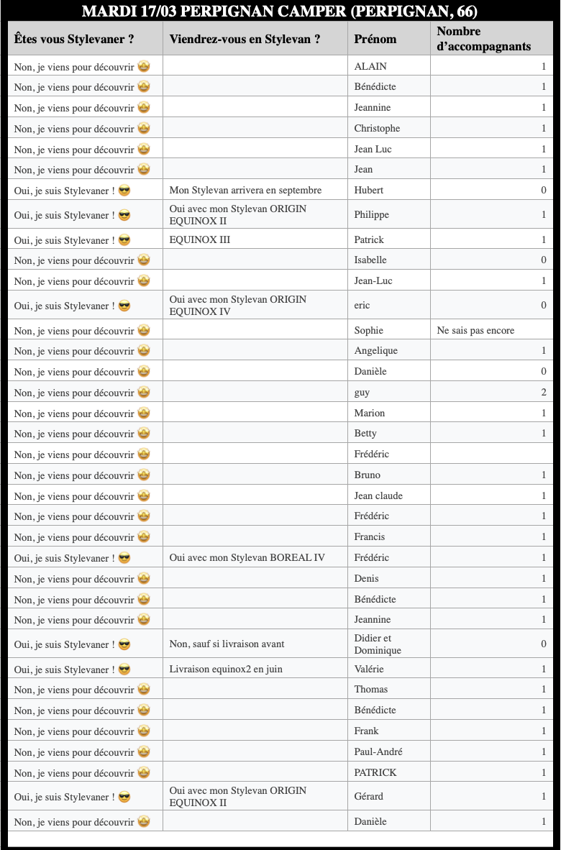The image size is (561, 850).
Task: Click the sunglasses emoji in Hubert's row
Action: [124, 191]
